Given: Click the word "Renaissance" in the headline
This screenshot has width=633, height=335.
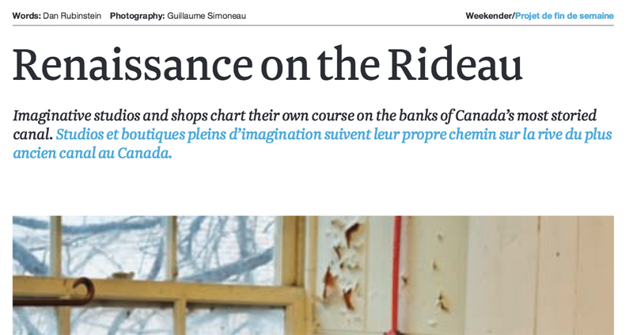Looking at the screenshot, I should tap(133, 65).
